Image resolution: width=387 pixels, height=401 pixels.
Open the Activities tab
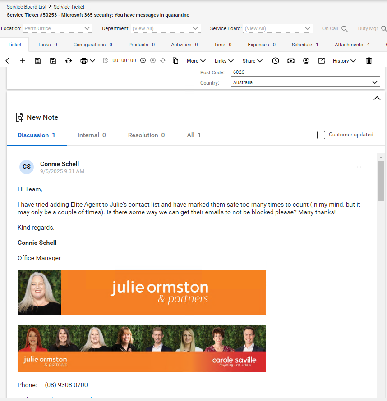click(x=184, y=45)
